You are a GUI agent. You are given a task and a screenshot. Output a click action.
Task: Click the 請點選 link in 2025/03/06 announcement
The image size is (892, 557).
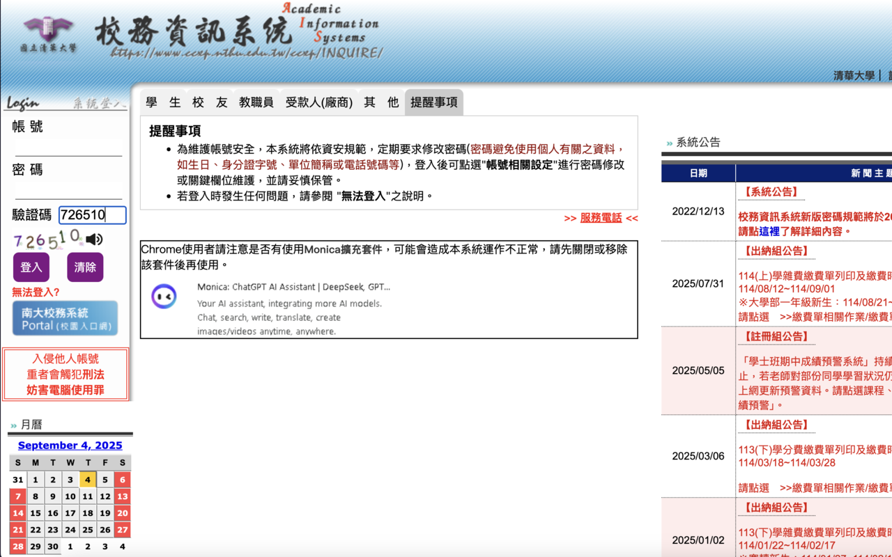[x=754, y=488]
